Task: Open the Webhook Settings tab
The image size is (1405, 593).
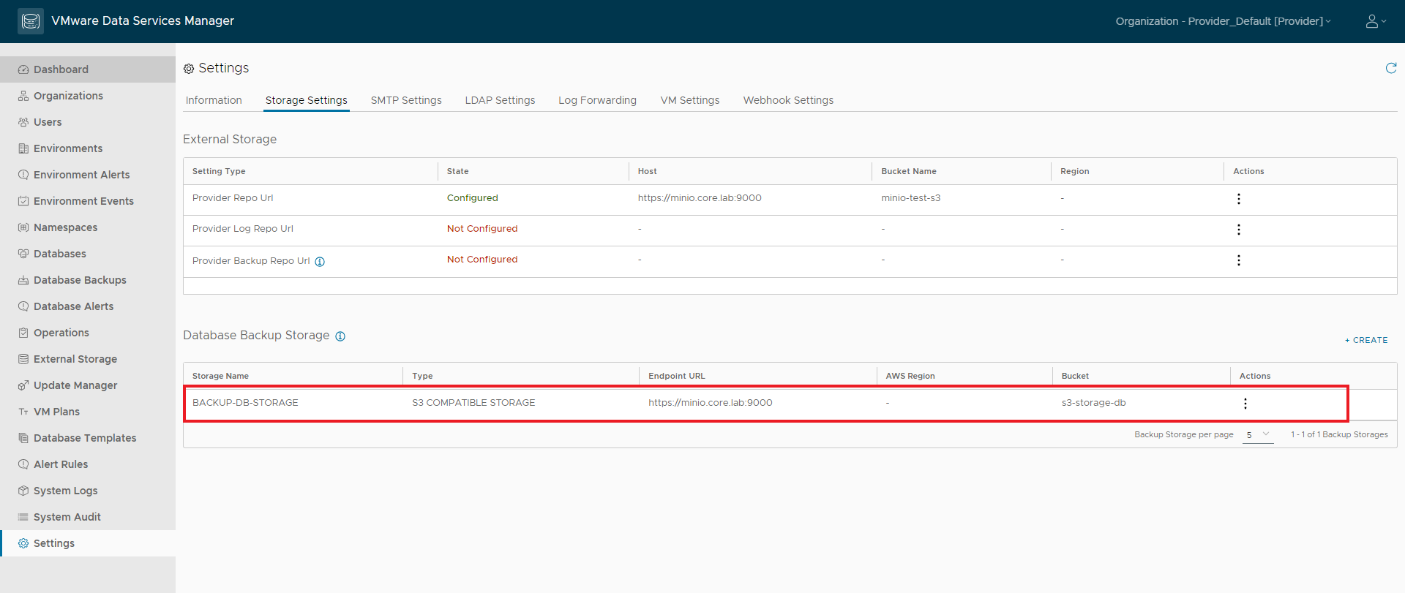Action: tap(788, 100)
